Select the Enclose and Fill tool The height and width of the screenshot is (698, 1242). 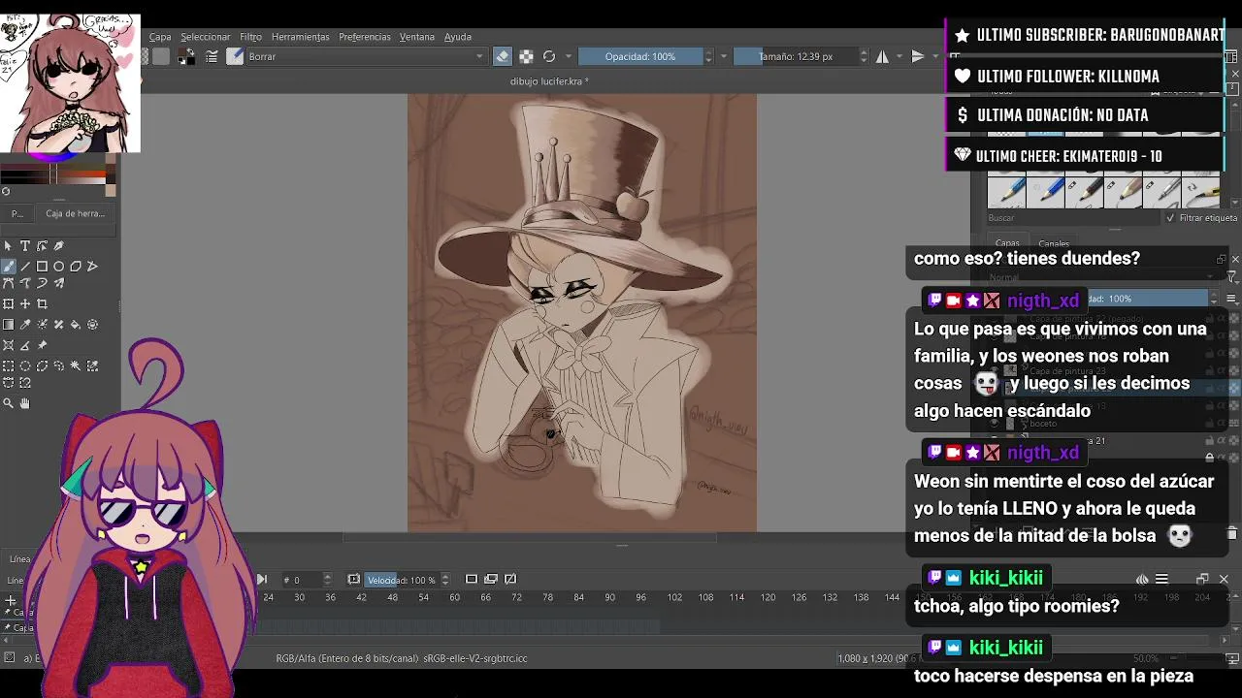92,325
